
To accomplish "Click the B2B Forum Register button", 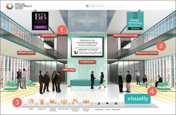I will tap(40, 27).
